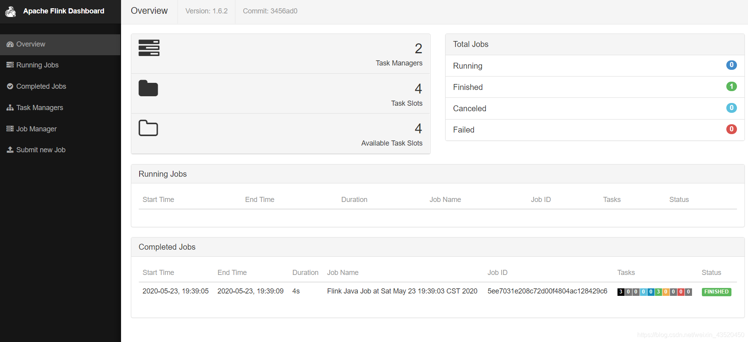Click Tasks header in Completed Jobs table
748x342 pixels.
pyautogui.click(x=626, y=273)
